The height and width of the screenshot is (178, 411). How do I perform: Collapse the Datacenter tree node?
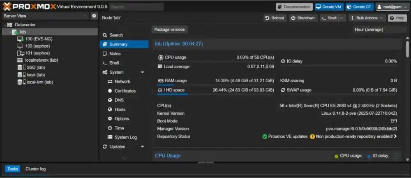point(5,25)
